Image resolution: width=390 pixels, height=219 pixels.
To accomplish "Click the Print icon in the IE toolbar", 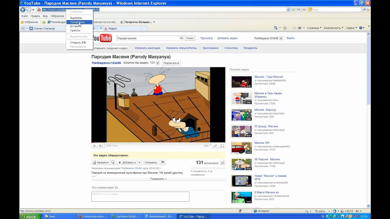I will (x=300, y=28).
